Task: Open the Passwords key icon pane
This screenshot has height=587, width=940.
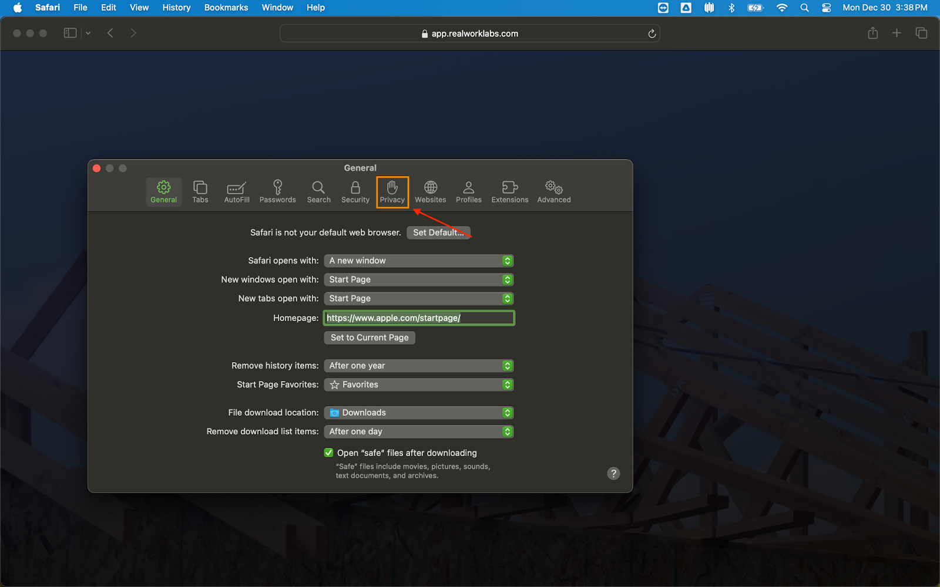Action: point(278,192)
